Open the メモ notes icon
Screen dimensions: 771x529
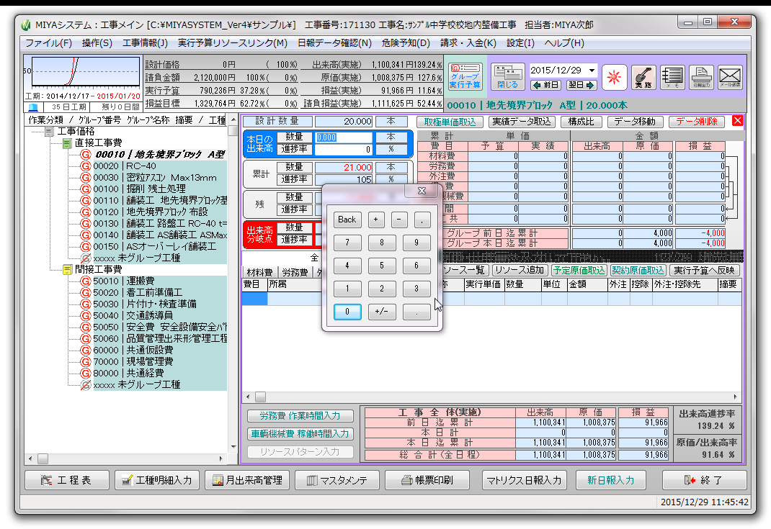(672, 77)
